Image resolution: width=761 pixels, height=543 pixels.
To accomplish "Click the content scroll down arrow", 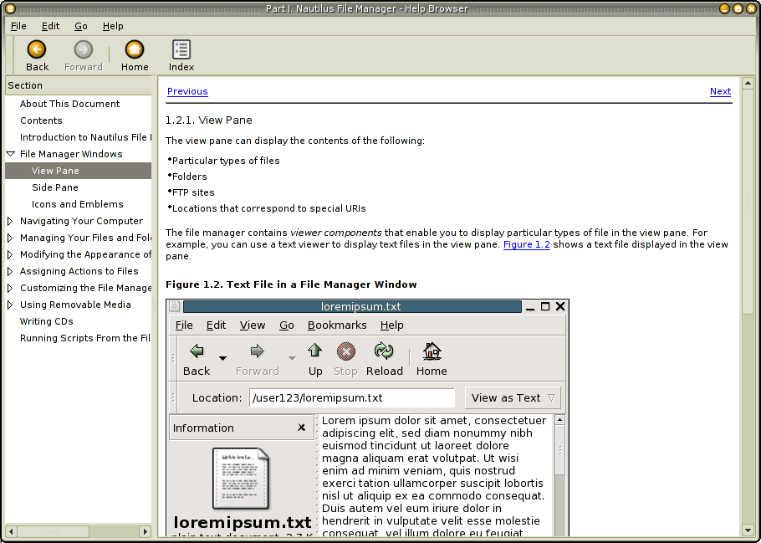I will pos(748,530).
